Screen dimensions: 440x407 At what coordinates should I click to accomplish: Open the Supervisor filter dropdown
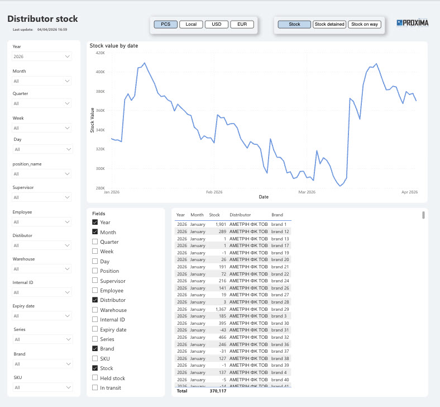click(x=41, y=197)
